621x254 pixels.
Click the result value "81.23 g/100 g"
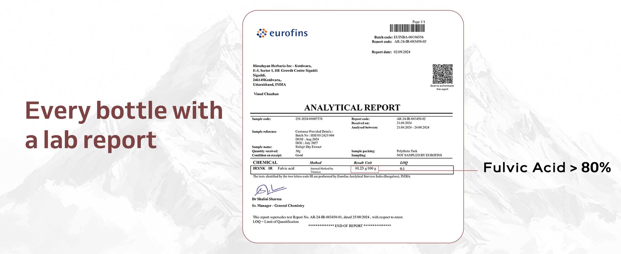coord(365,168)
